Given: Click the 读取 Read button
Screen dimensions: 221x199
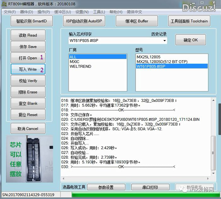Looking at the screenshot, I should pos(28,35).
